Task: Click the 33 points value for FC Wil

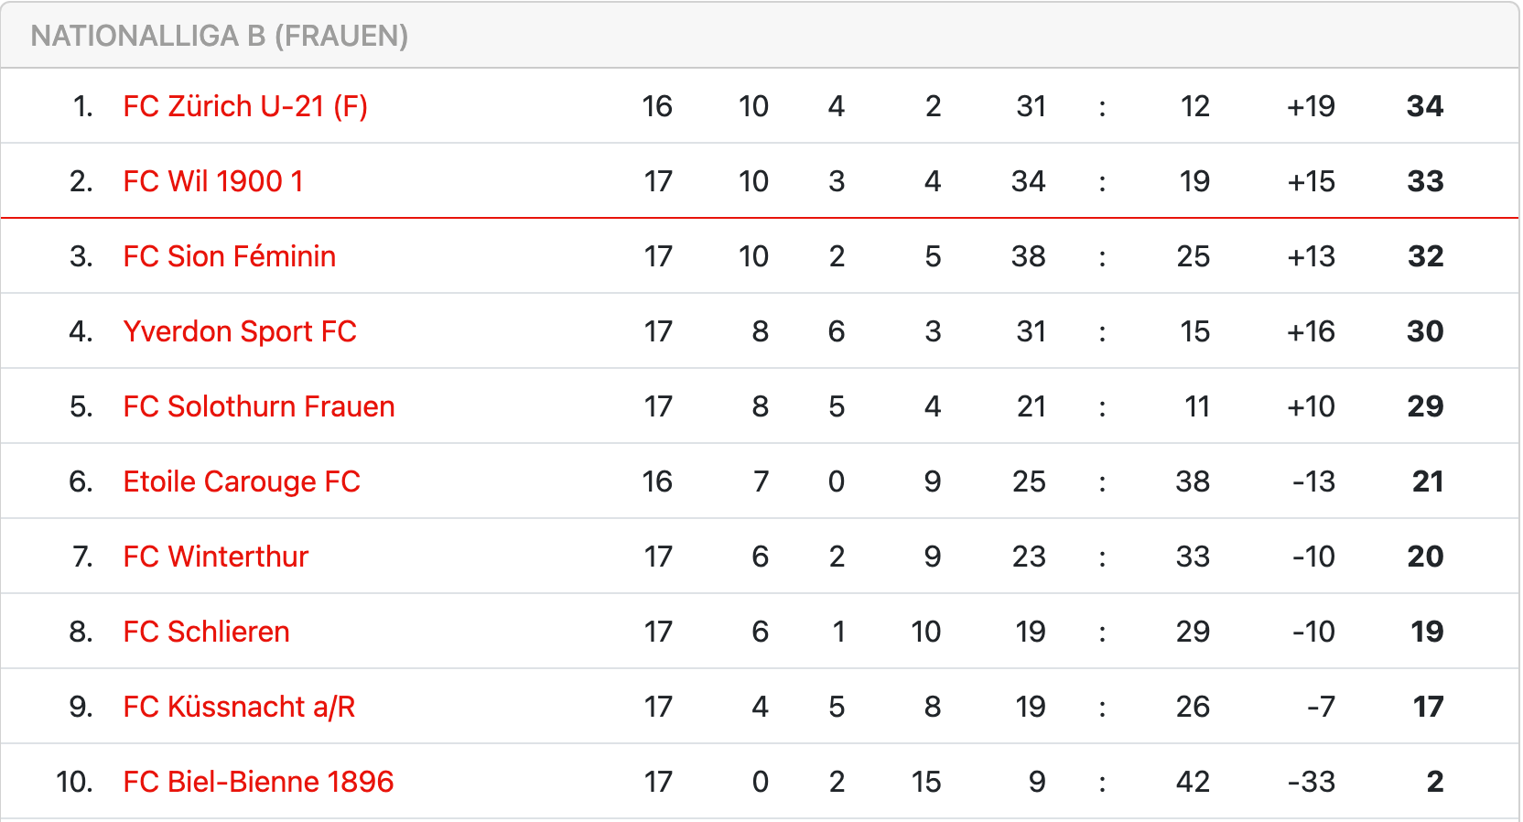Action: (1425, 181)
